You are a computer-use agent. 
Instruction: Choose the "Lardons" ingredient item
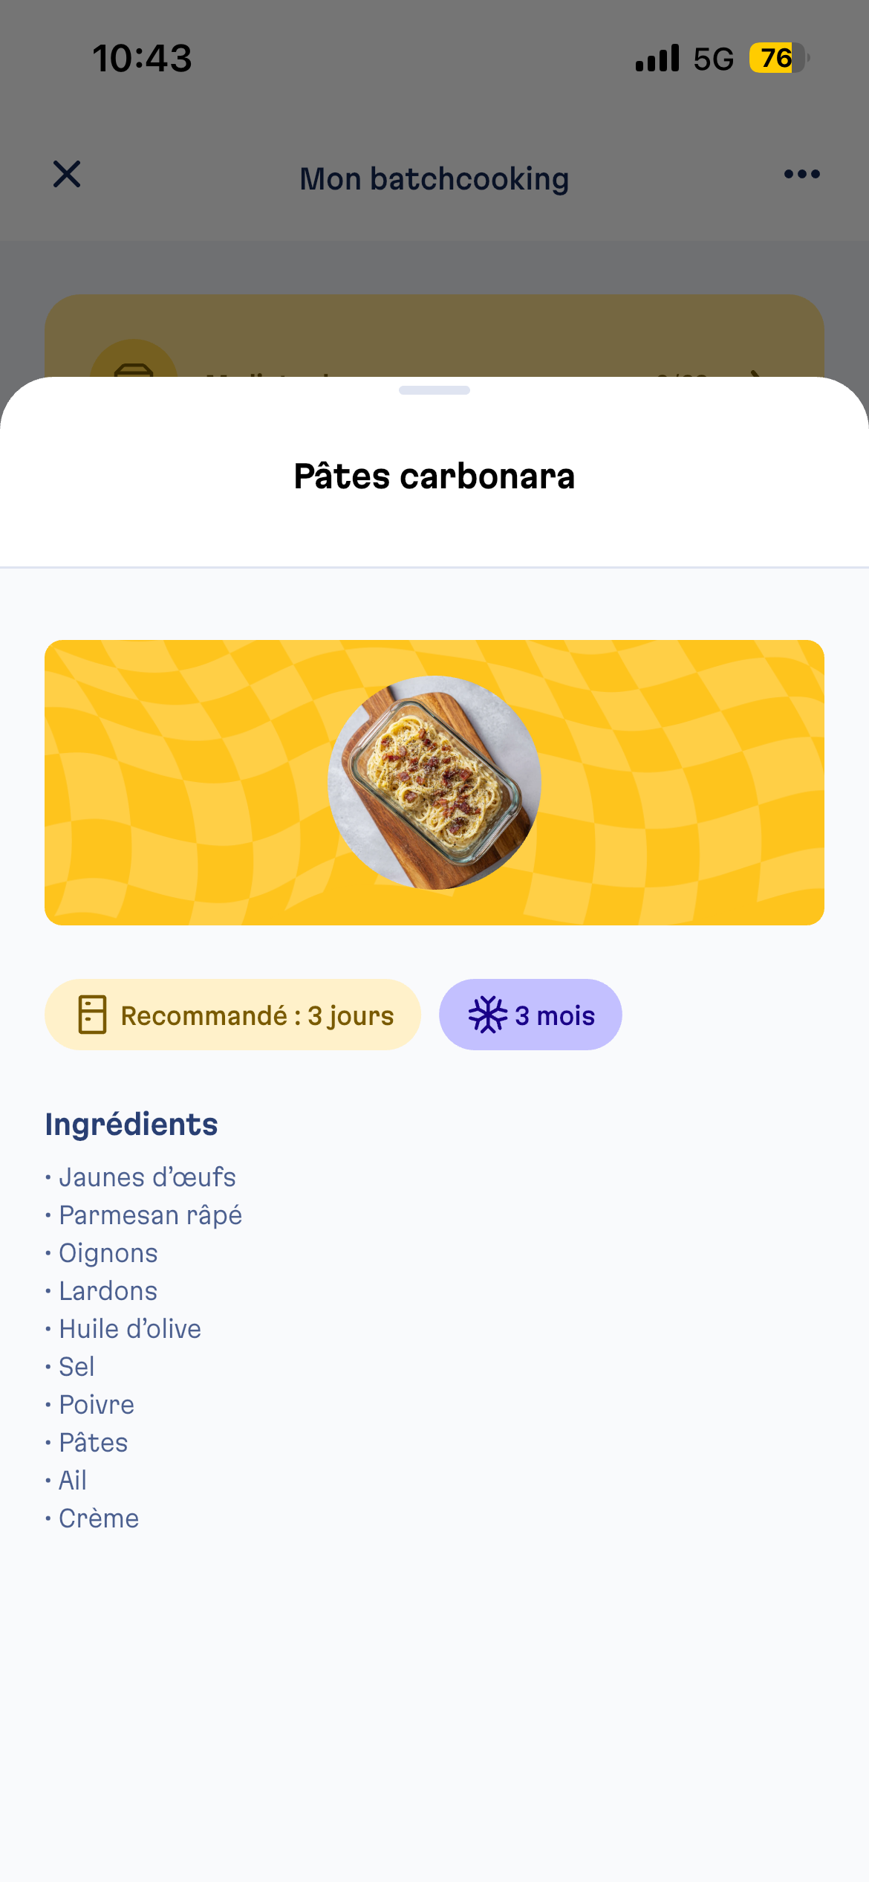[108, 1291]
